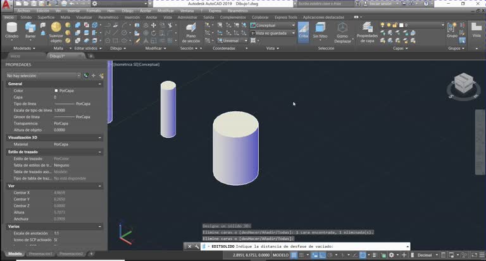486x261 pixels.
Task: Open Propiedades de capa manager
Action: [367, 32]
